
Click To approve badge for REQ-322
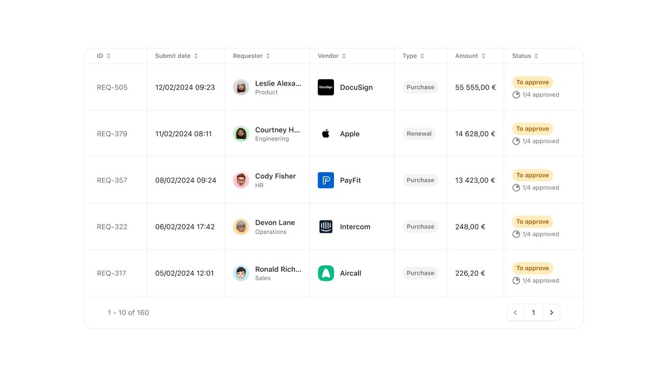(533, 222)
